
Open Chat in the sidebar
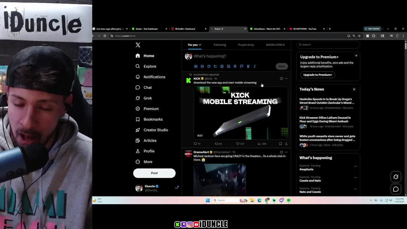pos(143,87)
